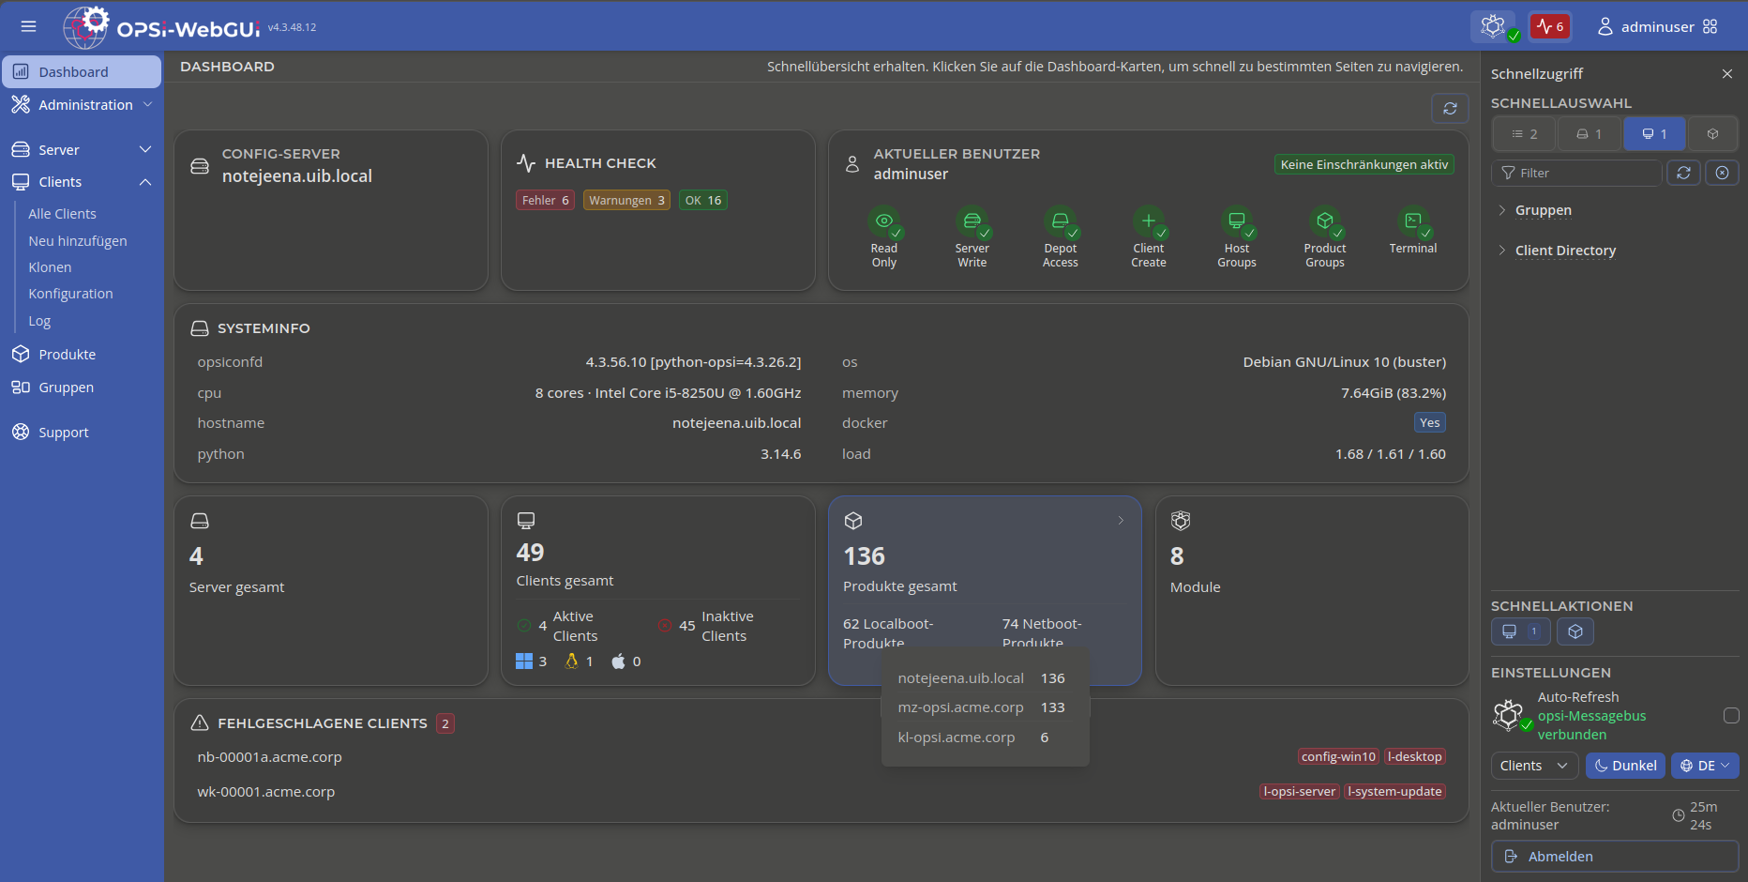Open the health alert badge showing 6

[x=1550, y=26]
